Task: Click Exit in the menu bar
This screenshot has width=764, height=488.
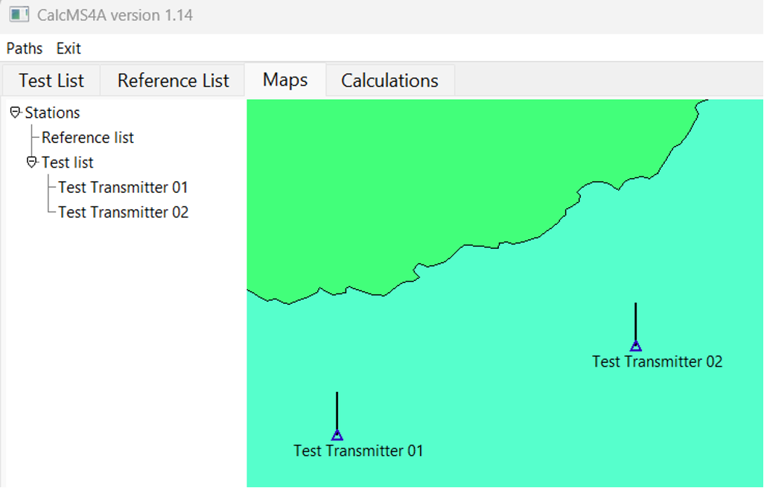Action: pyautogui.click(x=69, y=48)
